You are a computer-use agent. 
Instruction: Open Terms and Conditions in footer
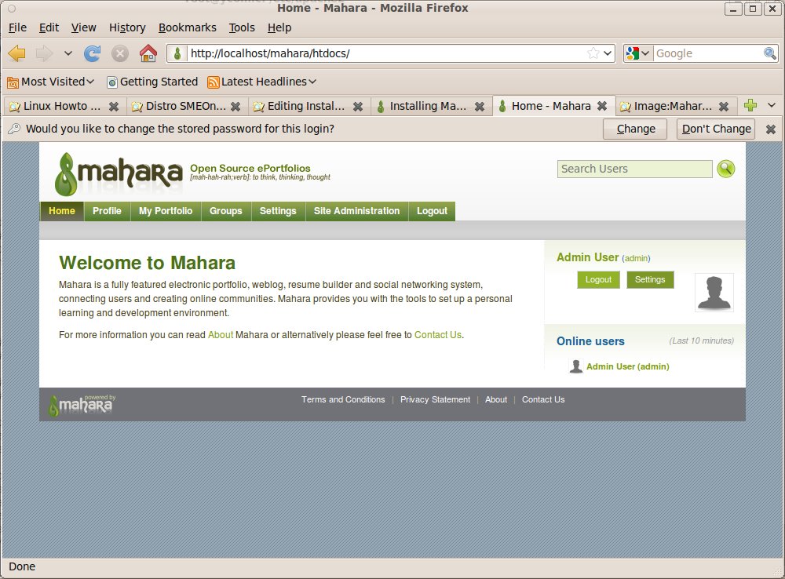tap(344, 399)
